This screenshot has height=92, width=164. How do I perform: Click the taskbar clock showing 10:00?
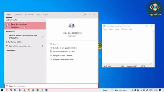coord(155,90)
